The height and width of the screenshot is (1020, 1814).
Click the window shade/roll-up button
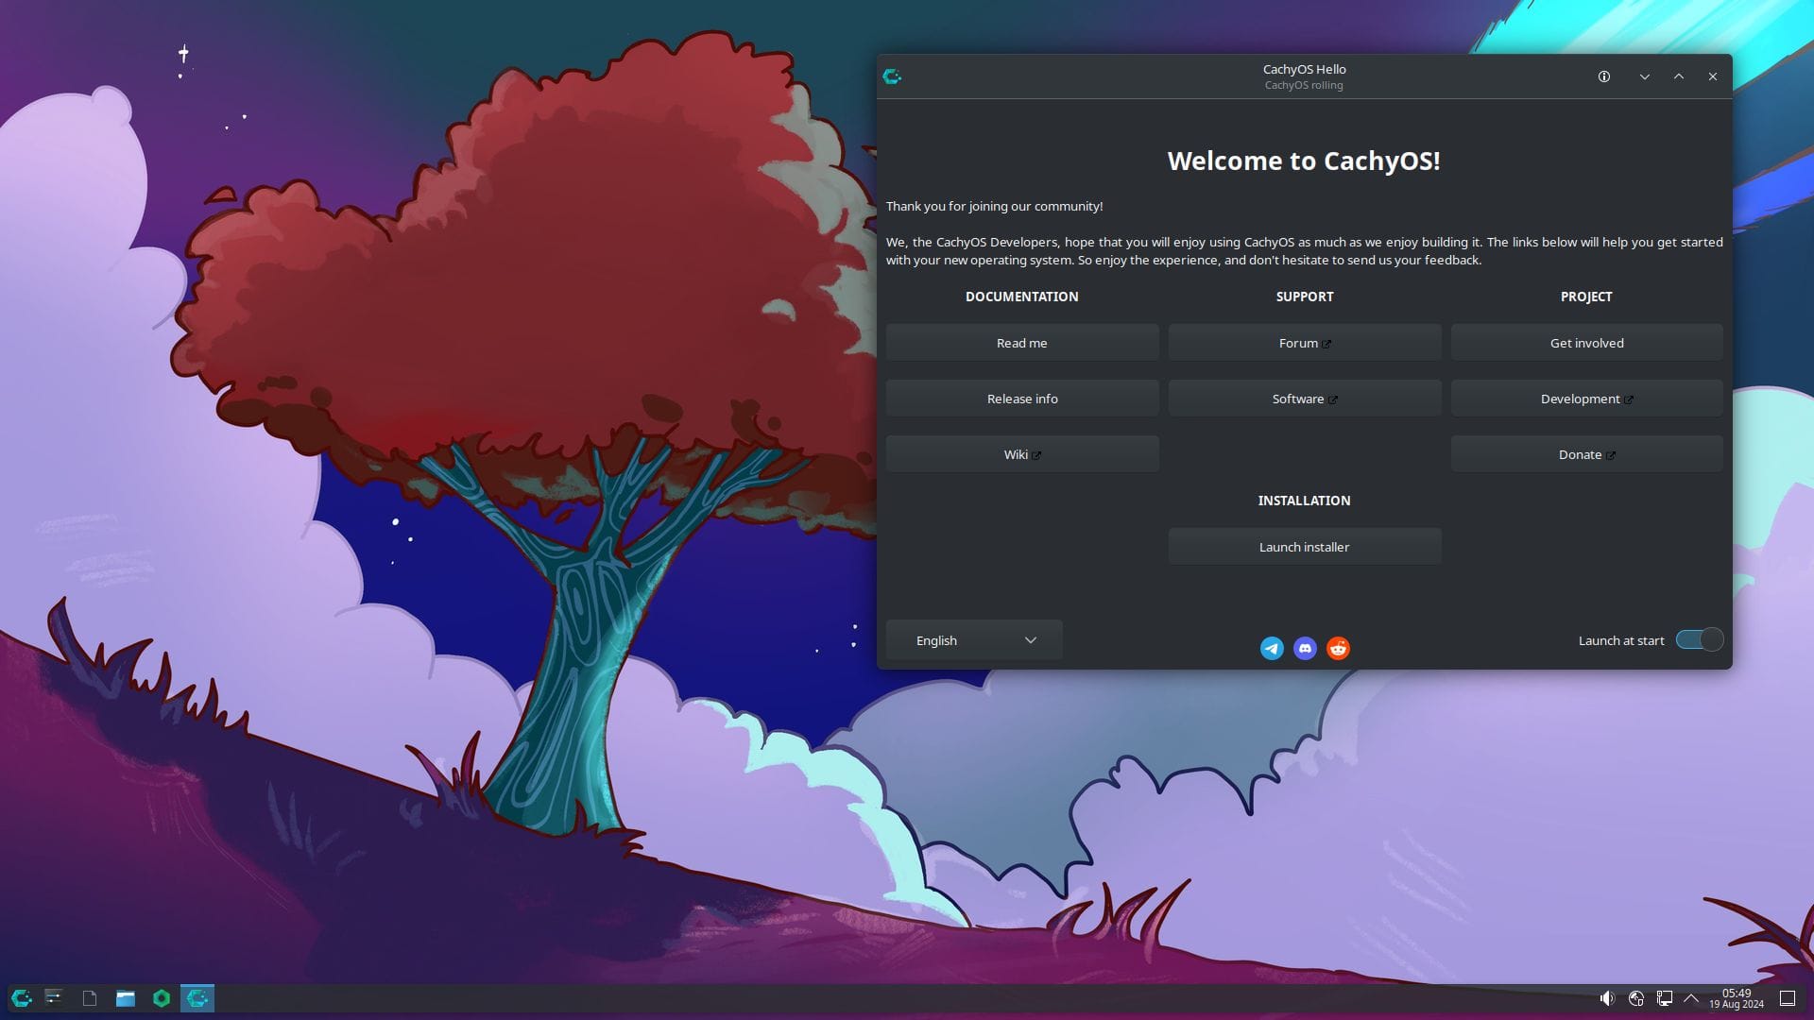1680,76
